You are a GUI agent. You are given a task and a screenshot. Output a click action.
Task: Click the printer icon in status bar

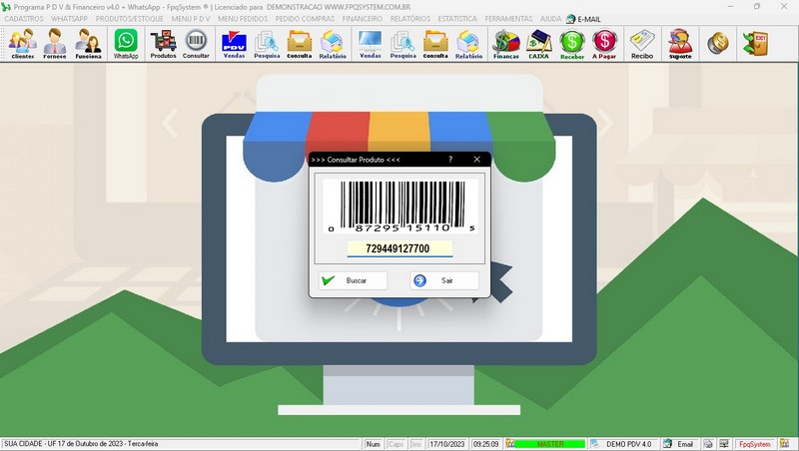pyautogui.click(x=708, y=444)
